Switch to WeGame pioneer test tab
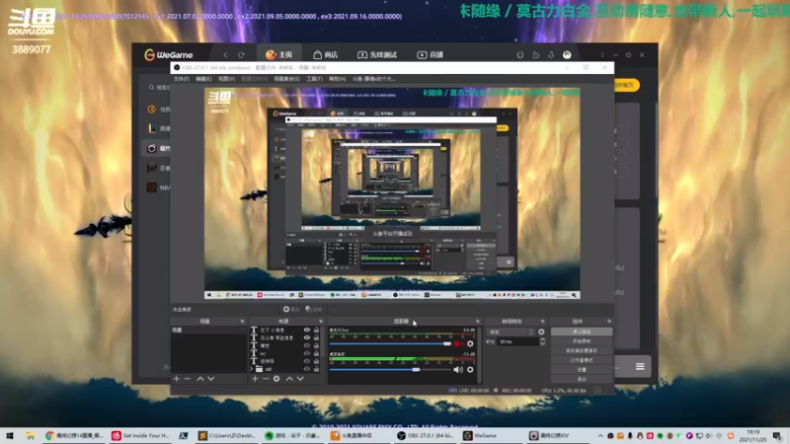This screenshot has width=790, height=444. pos(377,54)
